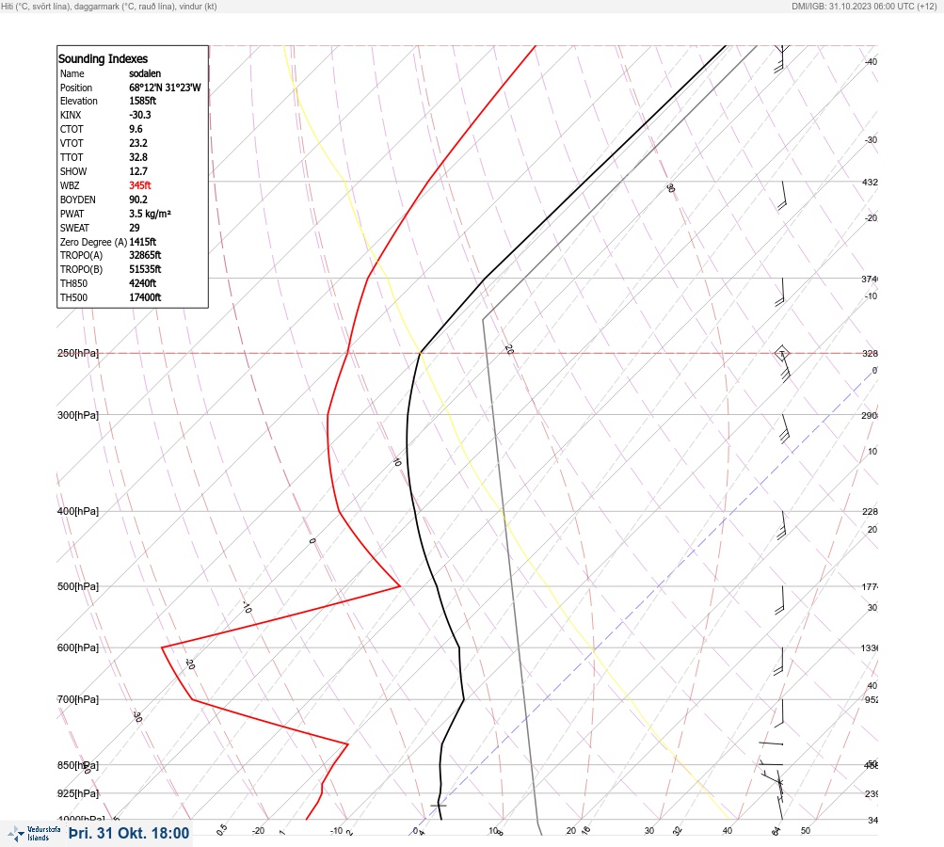
Task: Click the 'Position' row label
Action: [76, 88]
